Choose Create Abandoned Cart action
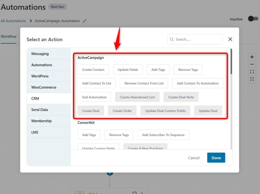Viewport: 260px width, 194px height. coord(137,97)
